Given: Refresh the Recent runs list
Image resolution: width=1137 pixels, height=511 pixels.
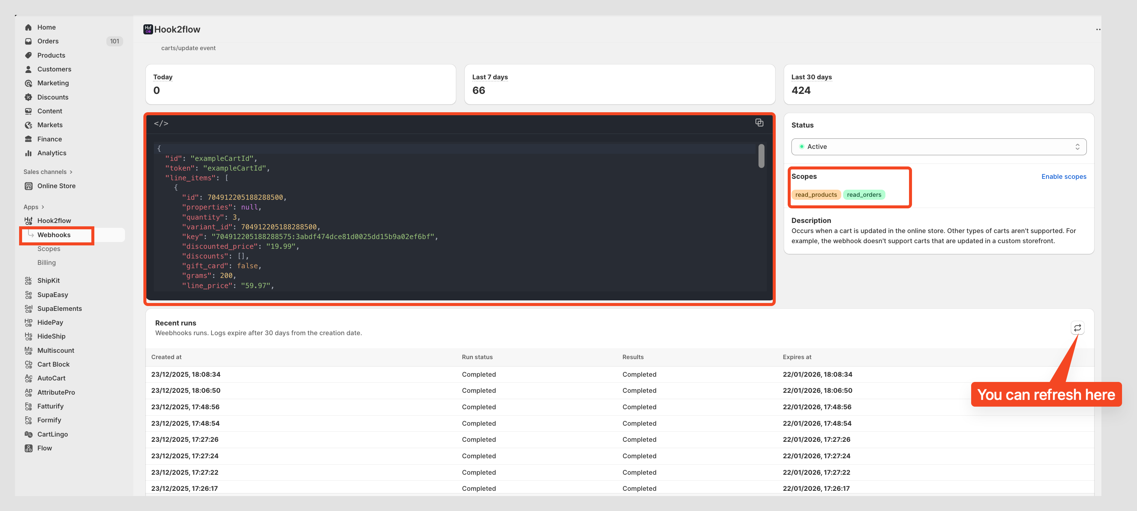Looking at the screenshot, I should tap(1077, 328).
